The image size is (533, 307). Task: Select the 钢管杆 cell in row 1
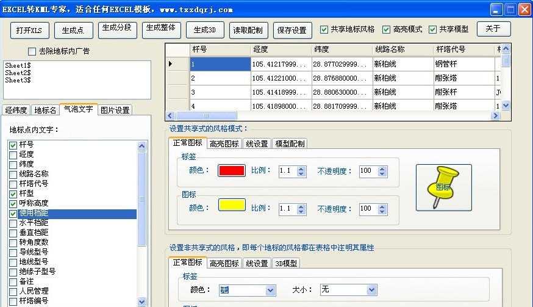[x=464, y=64]
